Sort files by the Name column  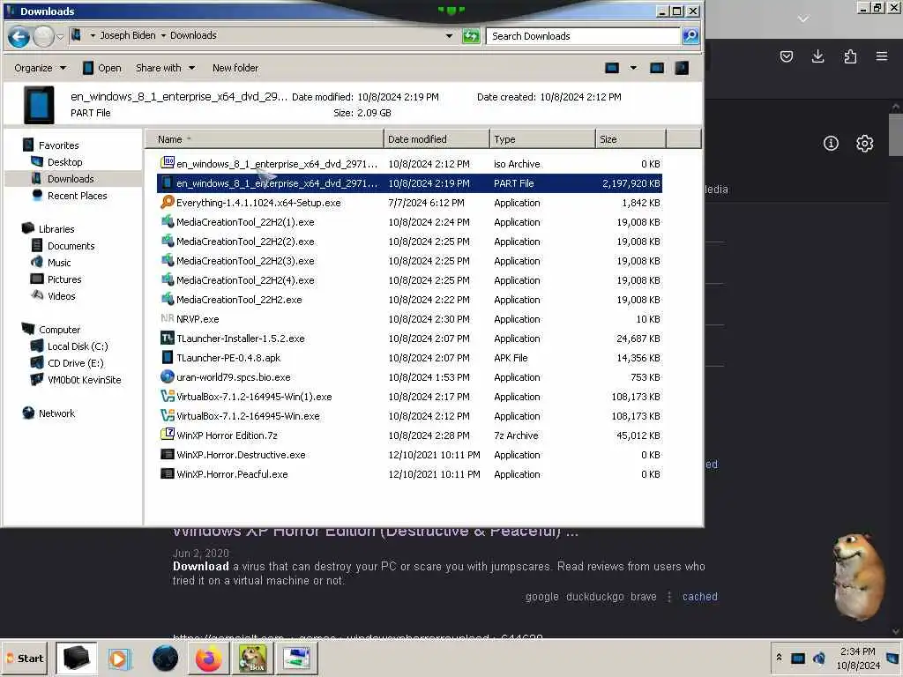coord(265,138)
